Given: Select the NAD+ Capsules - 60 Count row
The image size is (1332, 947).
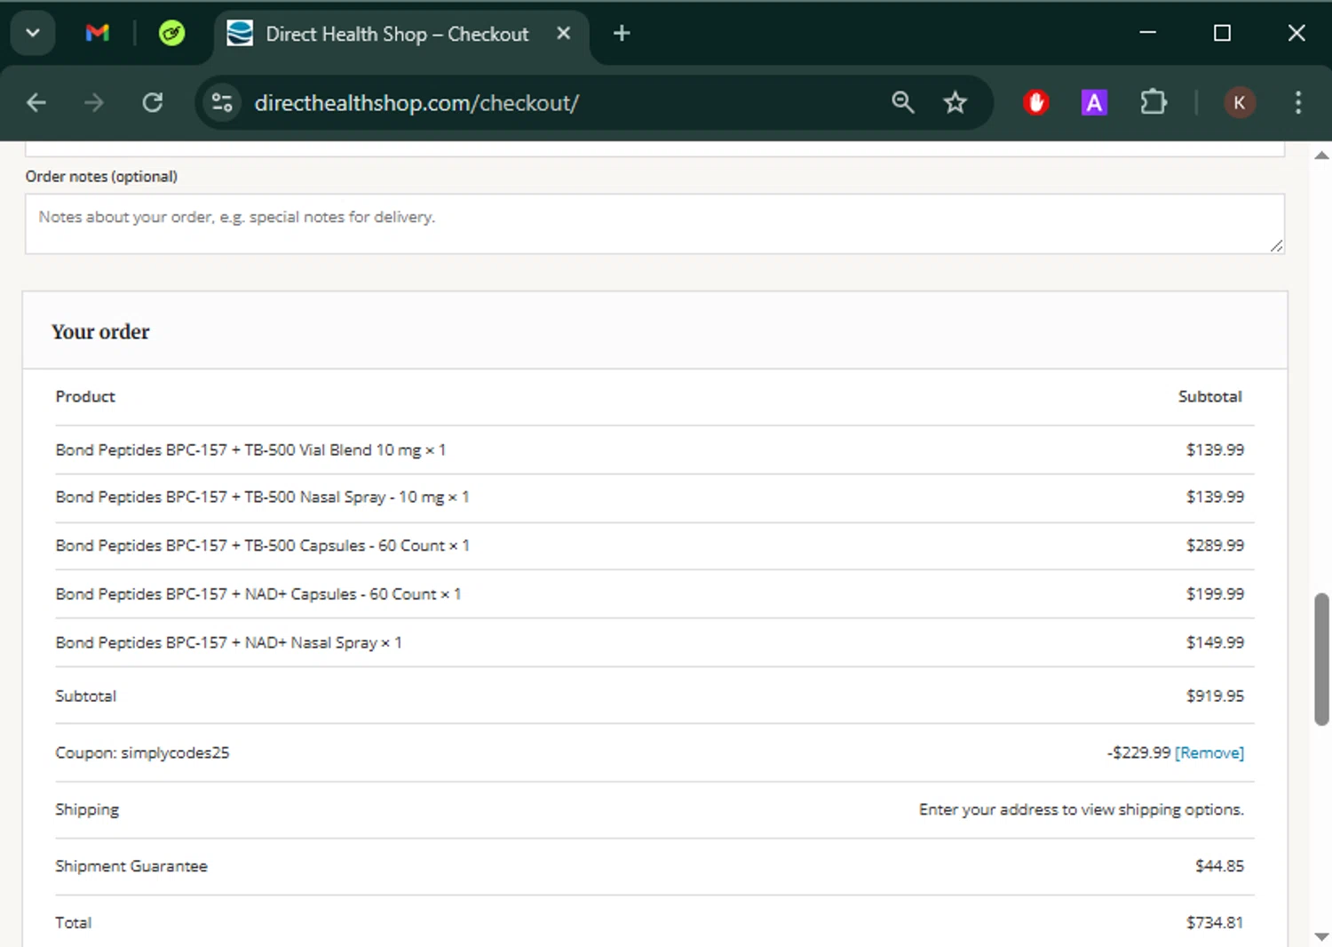Looking at the screenshot, I should pyautogui.click(x=654, y=593).
